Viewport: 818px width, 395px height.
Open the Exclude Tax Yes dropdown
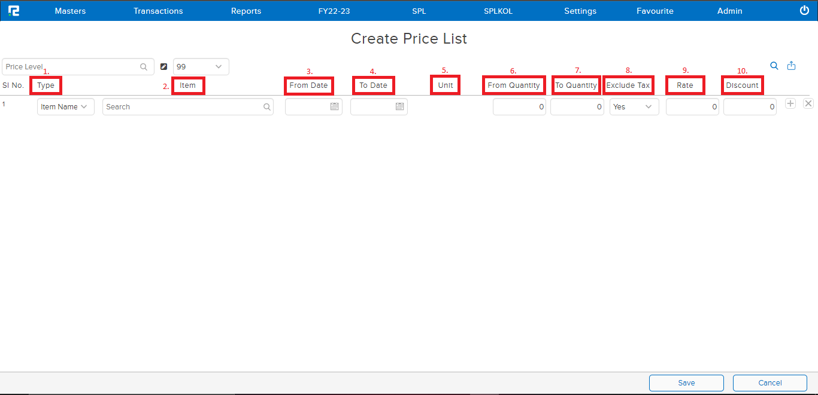click(x=634, y=107)
